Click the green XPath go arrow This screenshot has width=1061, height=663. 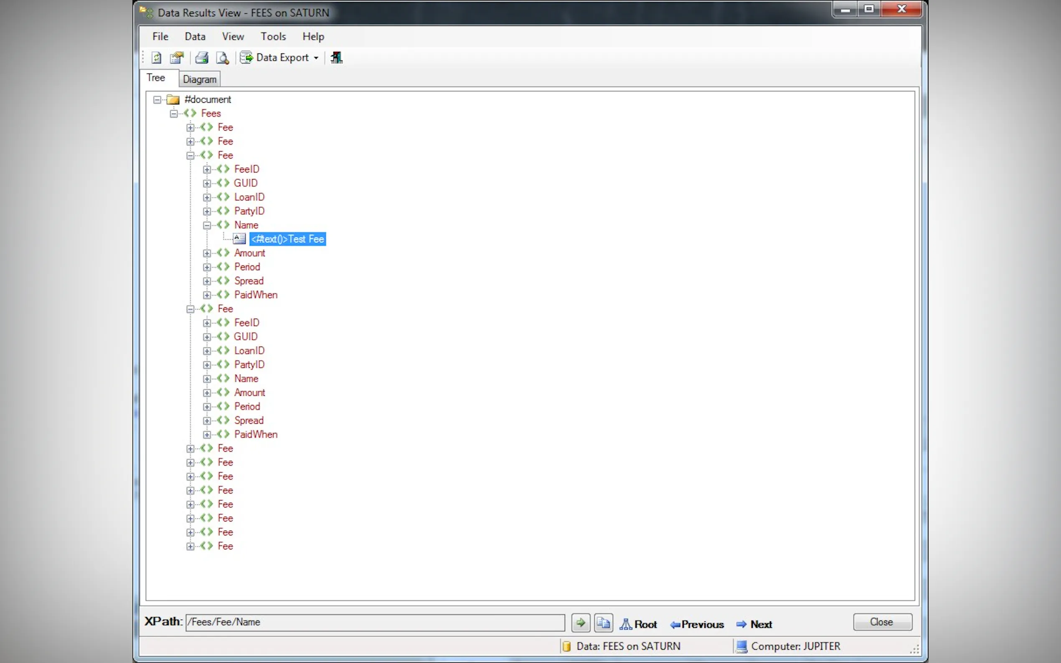tap(580, 623)
